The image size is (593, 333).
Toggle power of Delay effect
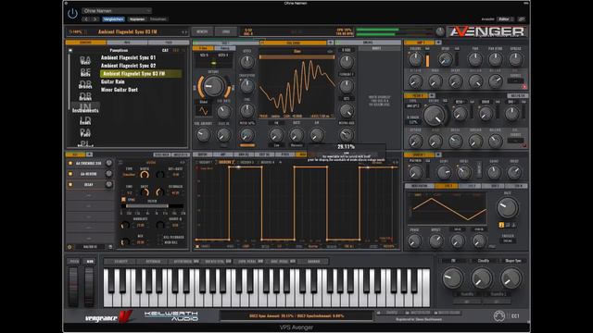tap(70, 185)
